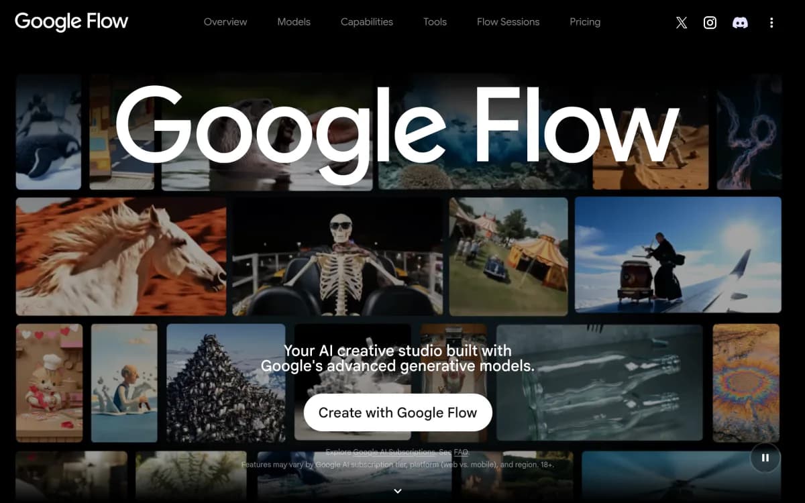Screen dimensions: 805x503
Task: Go to the Overview nav item
Action: (225, 22)
